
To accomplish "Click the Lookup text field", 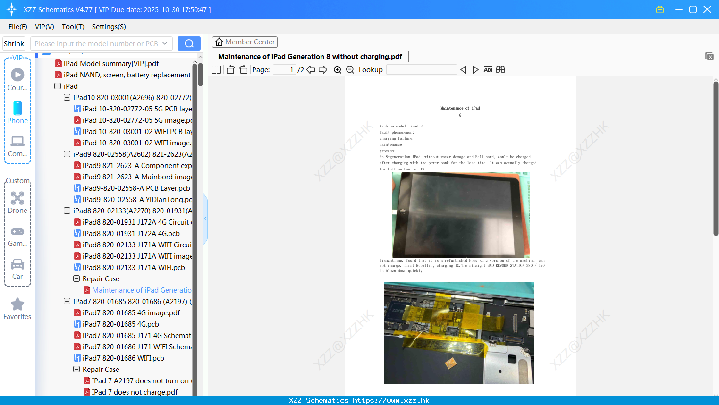I will click(x=421, y=70).
